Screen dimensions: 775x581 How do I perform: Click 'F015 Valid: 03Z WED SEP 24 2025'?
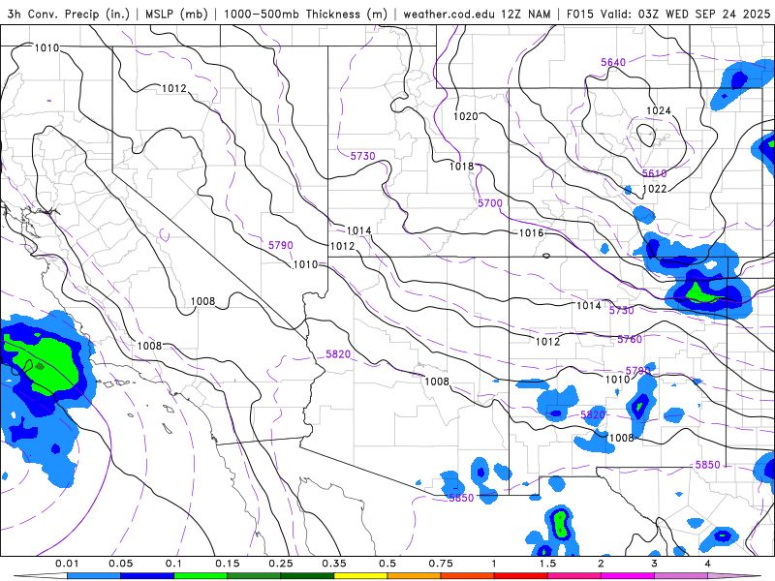click(x=668, y=14)
